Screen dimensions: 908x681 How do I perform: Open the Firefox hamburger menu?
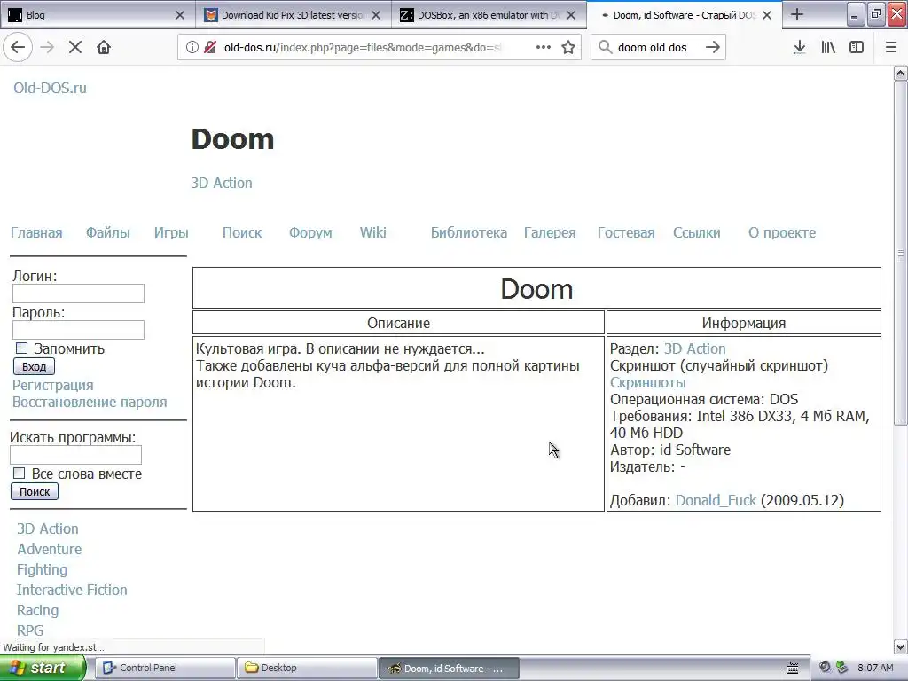tap(891, 48)
